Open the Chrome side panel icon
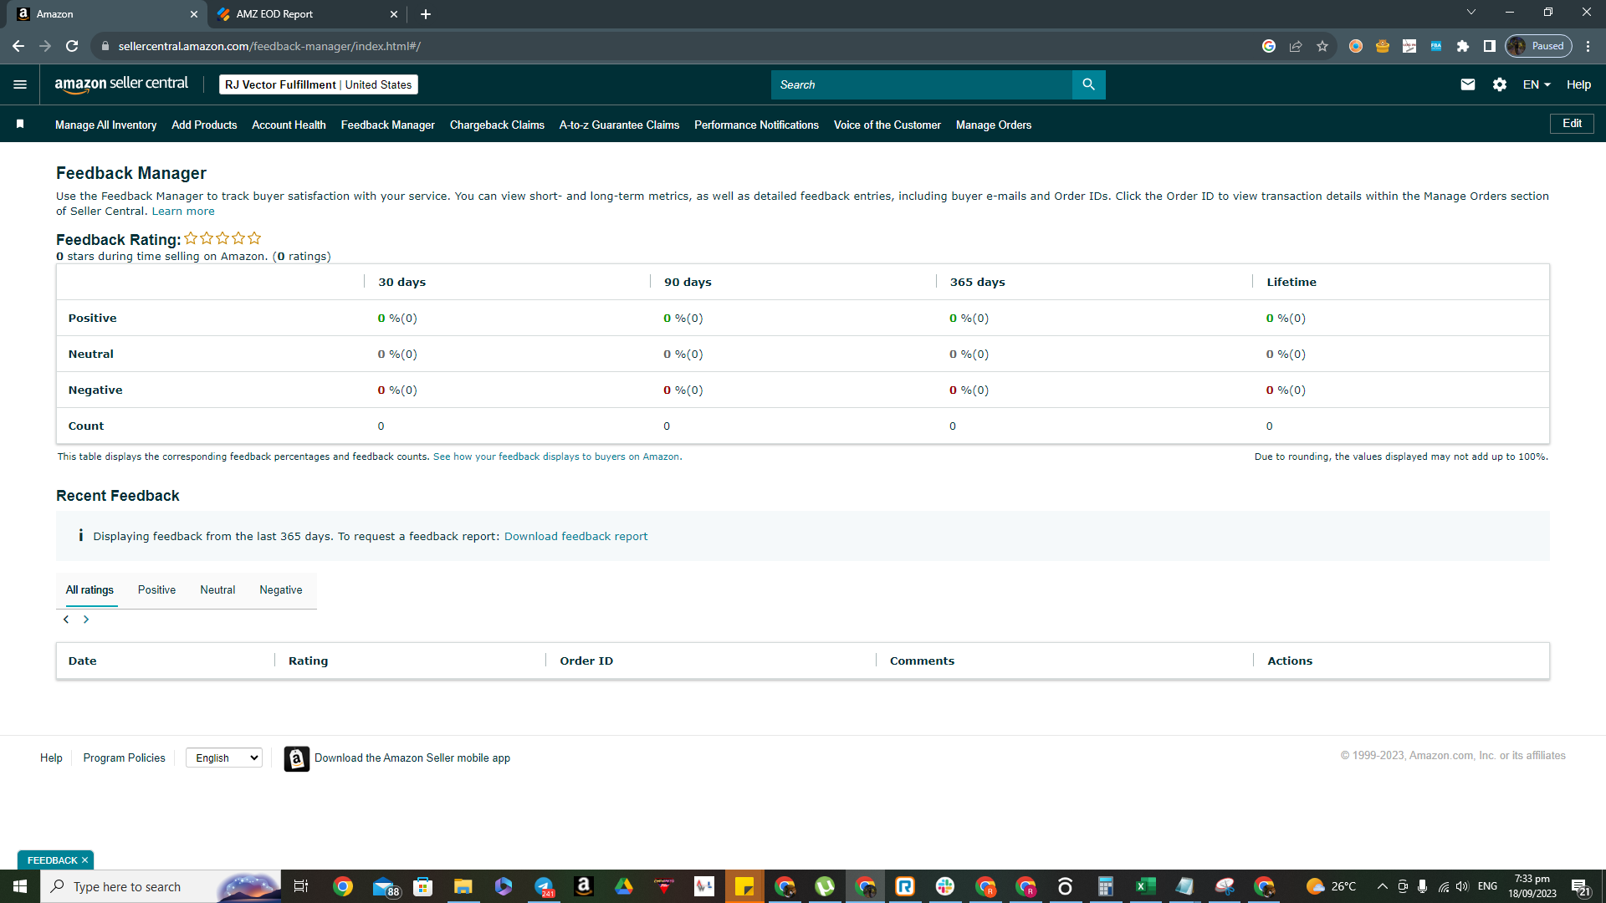Viewport: 1606px width, 903px height. pyautogui.click(x=1490, y=46)
